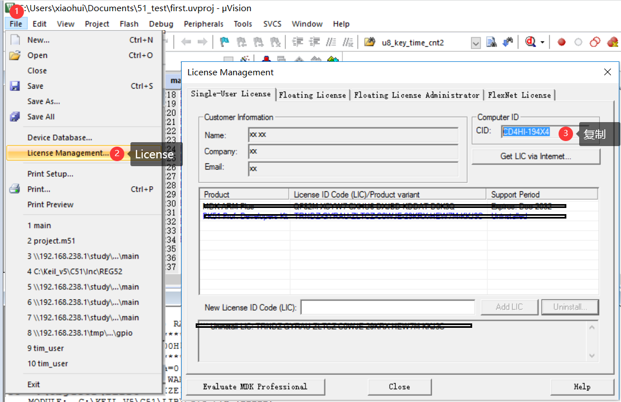Open the Help menu
This screenshot has height=402, width=621.
tap(341, 24)
